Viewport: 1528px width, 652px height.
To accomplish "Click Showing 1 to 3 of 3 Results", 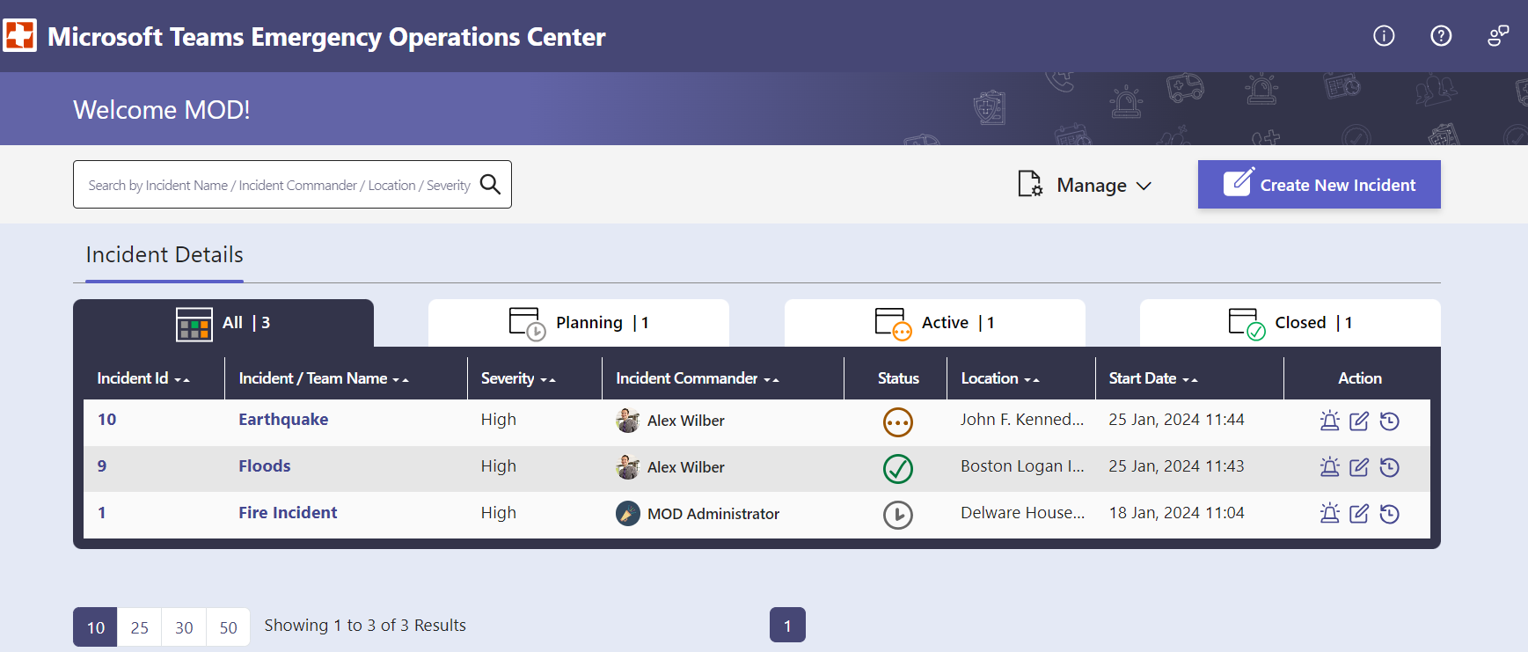I will pos(365,626).
